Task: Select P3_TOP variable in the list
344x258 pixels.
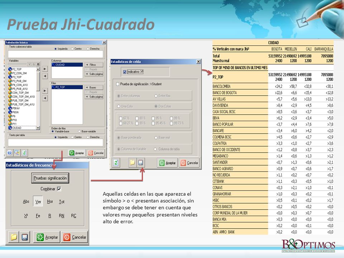Action: (17, 77)
